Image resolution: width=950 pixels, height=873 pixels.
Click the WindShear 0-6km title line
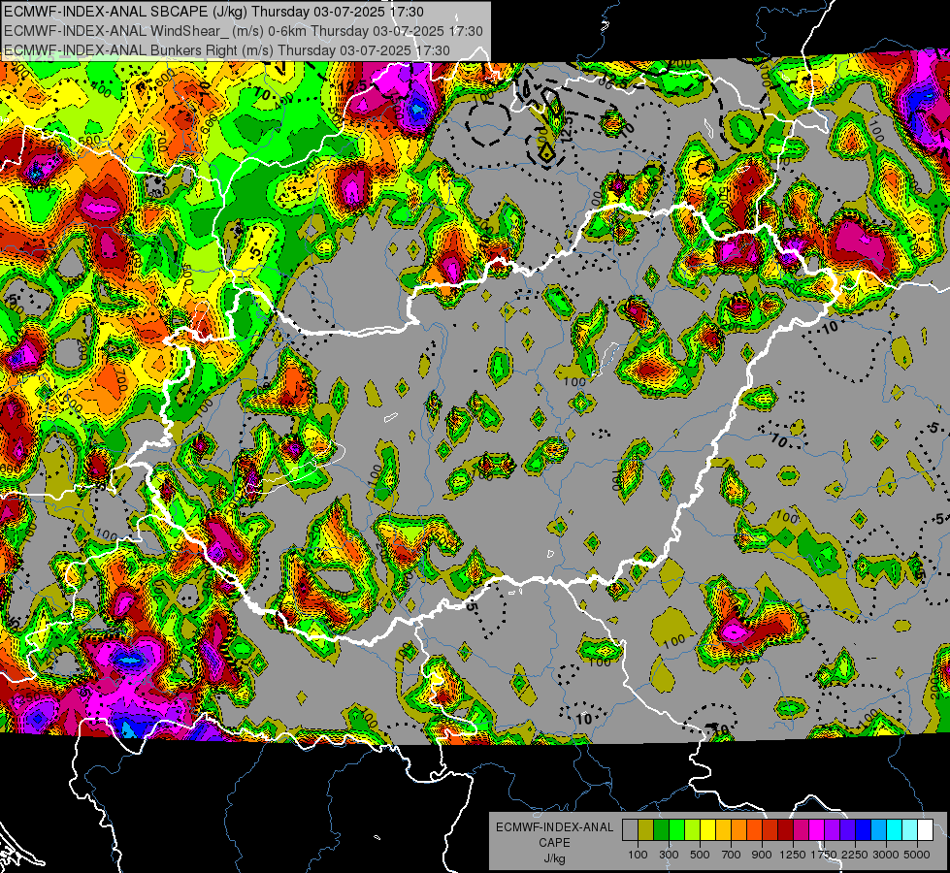click(x=243, y=31)
